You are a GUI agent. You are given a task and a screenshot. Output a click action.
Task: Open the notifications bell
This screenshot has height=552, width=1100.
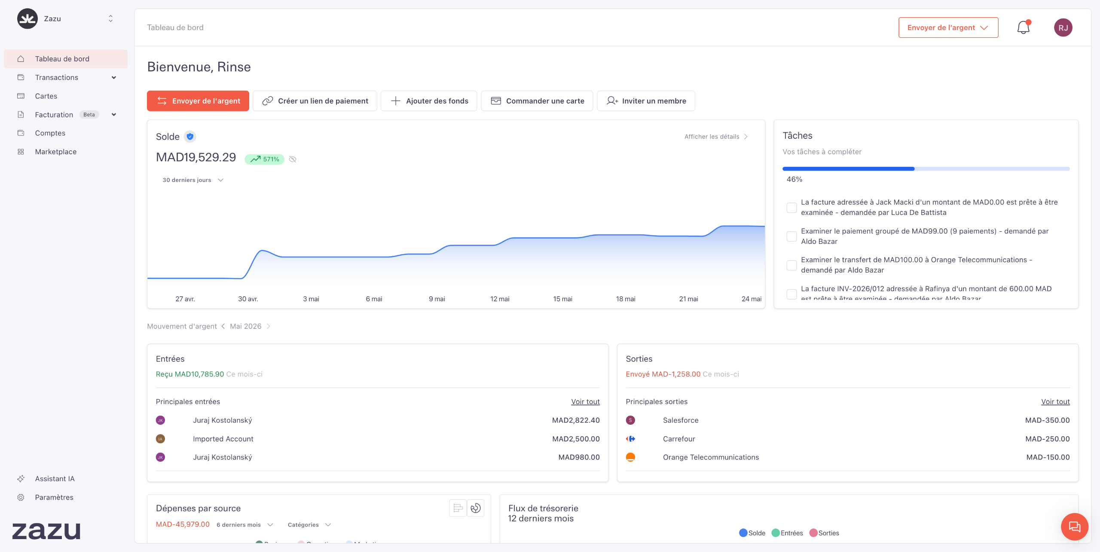(x=1023, y=28)
